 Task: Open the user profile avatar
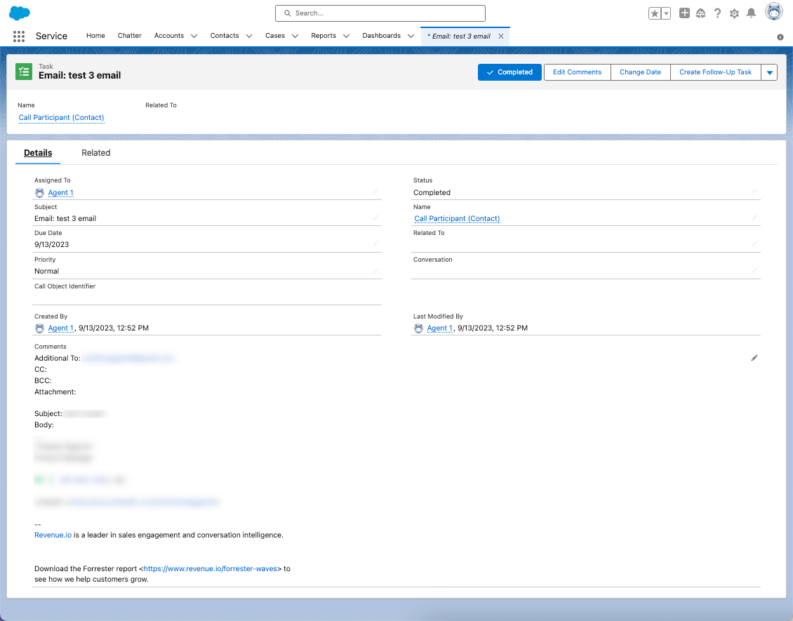coord(773,13)
